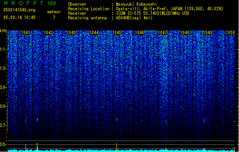
Task: Select the filename 0509141040.png
Action: 19,10
